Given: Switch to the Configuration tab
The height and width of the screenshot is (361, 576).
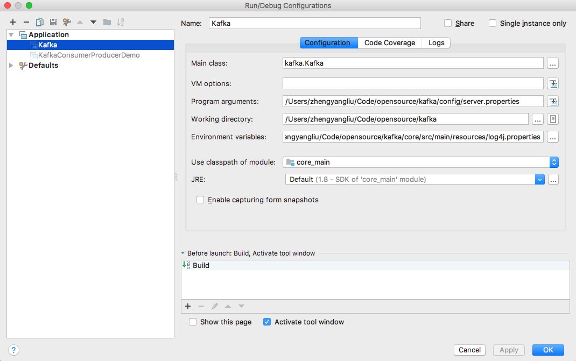Looking at the screenshot, I should pyautogui.click(x=329, y=43).
